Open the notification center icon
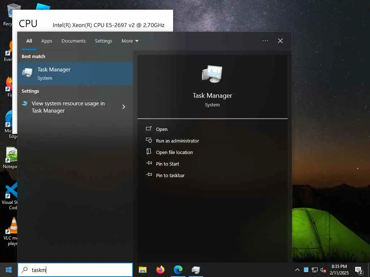 (359, 270)
